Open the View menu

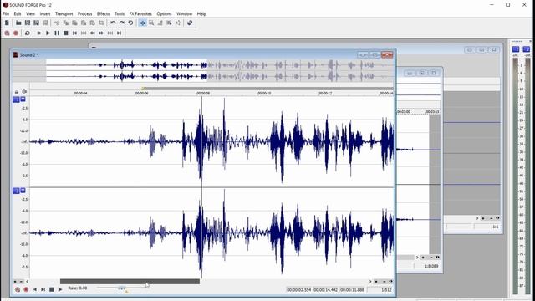point(30,13)
